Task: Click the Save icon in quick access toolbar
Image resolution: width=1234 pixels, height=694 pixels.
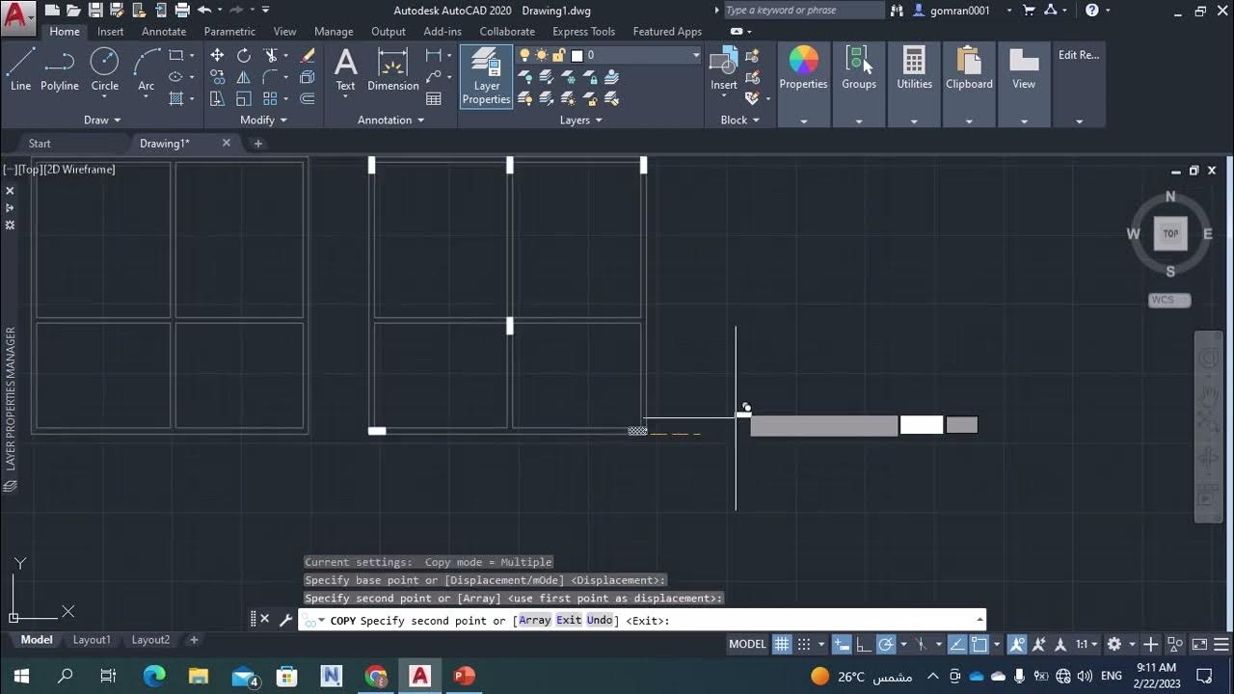Action: click(95, 11)
